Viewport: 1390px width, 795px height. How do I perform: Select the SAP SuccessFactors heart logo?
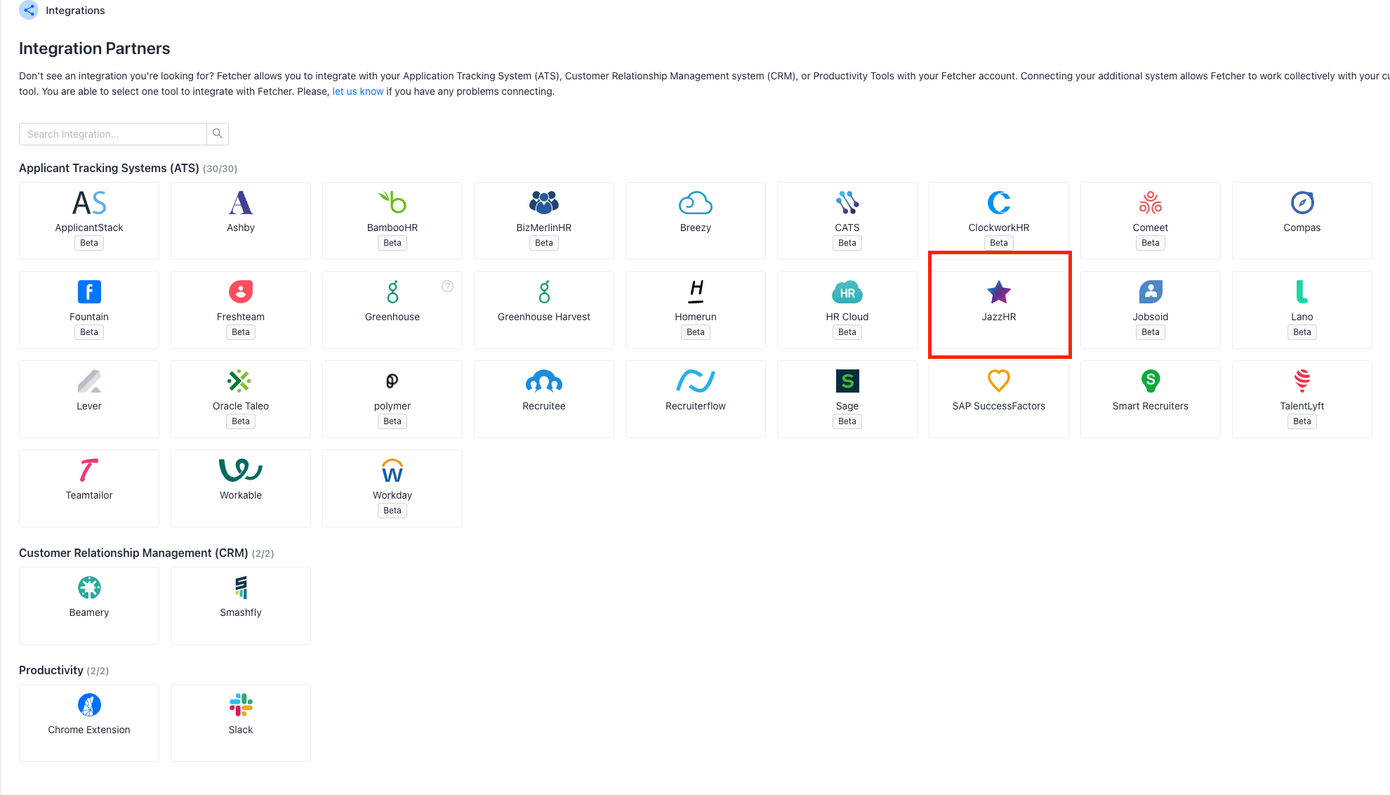click(999, 381)
